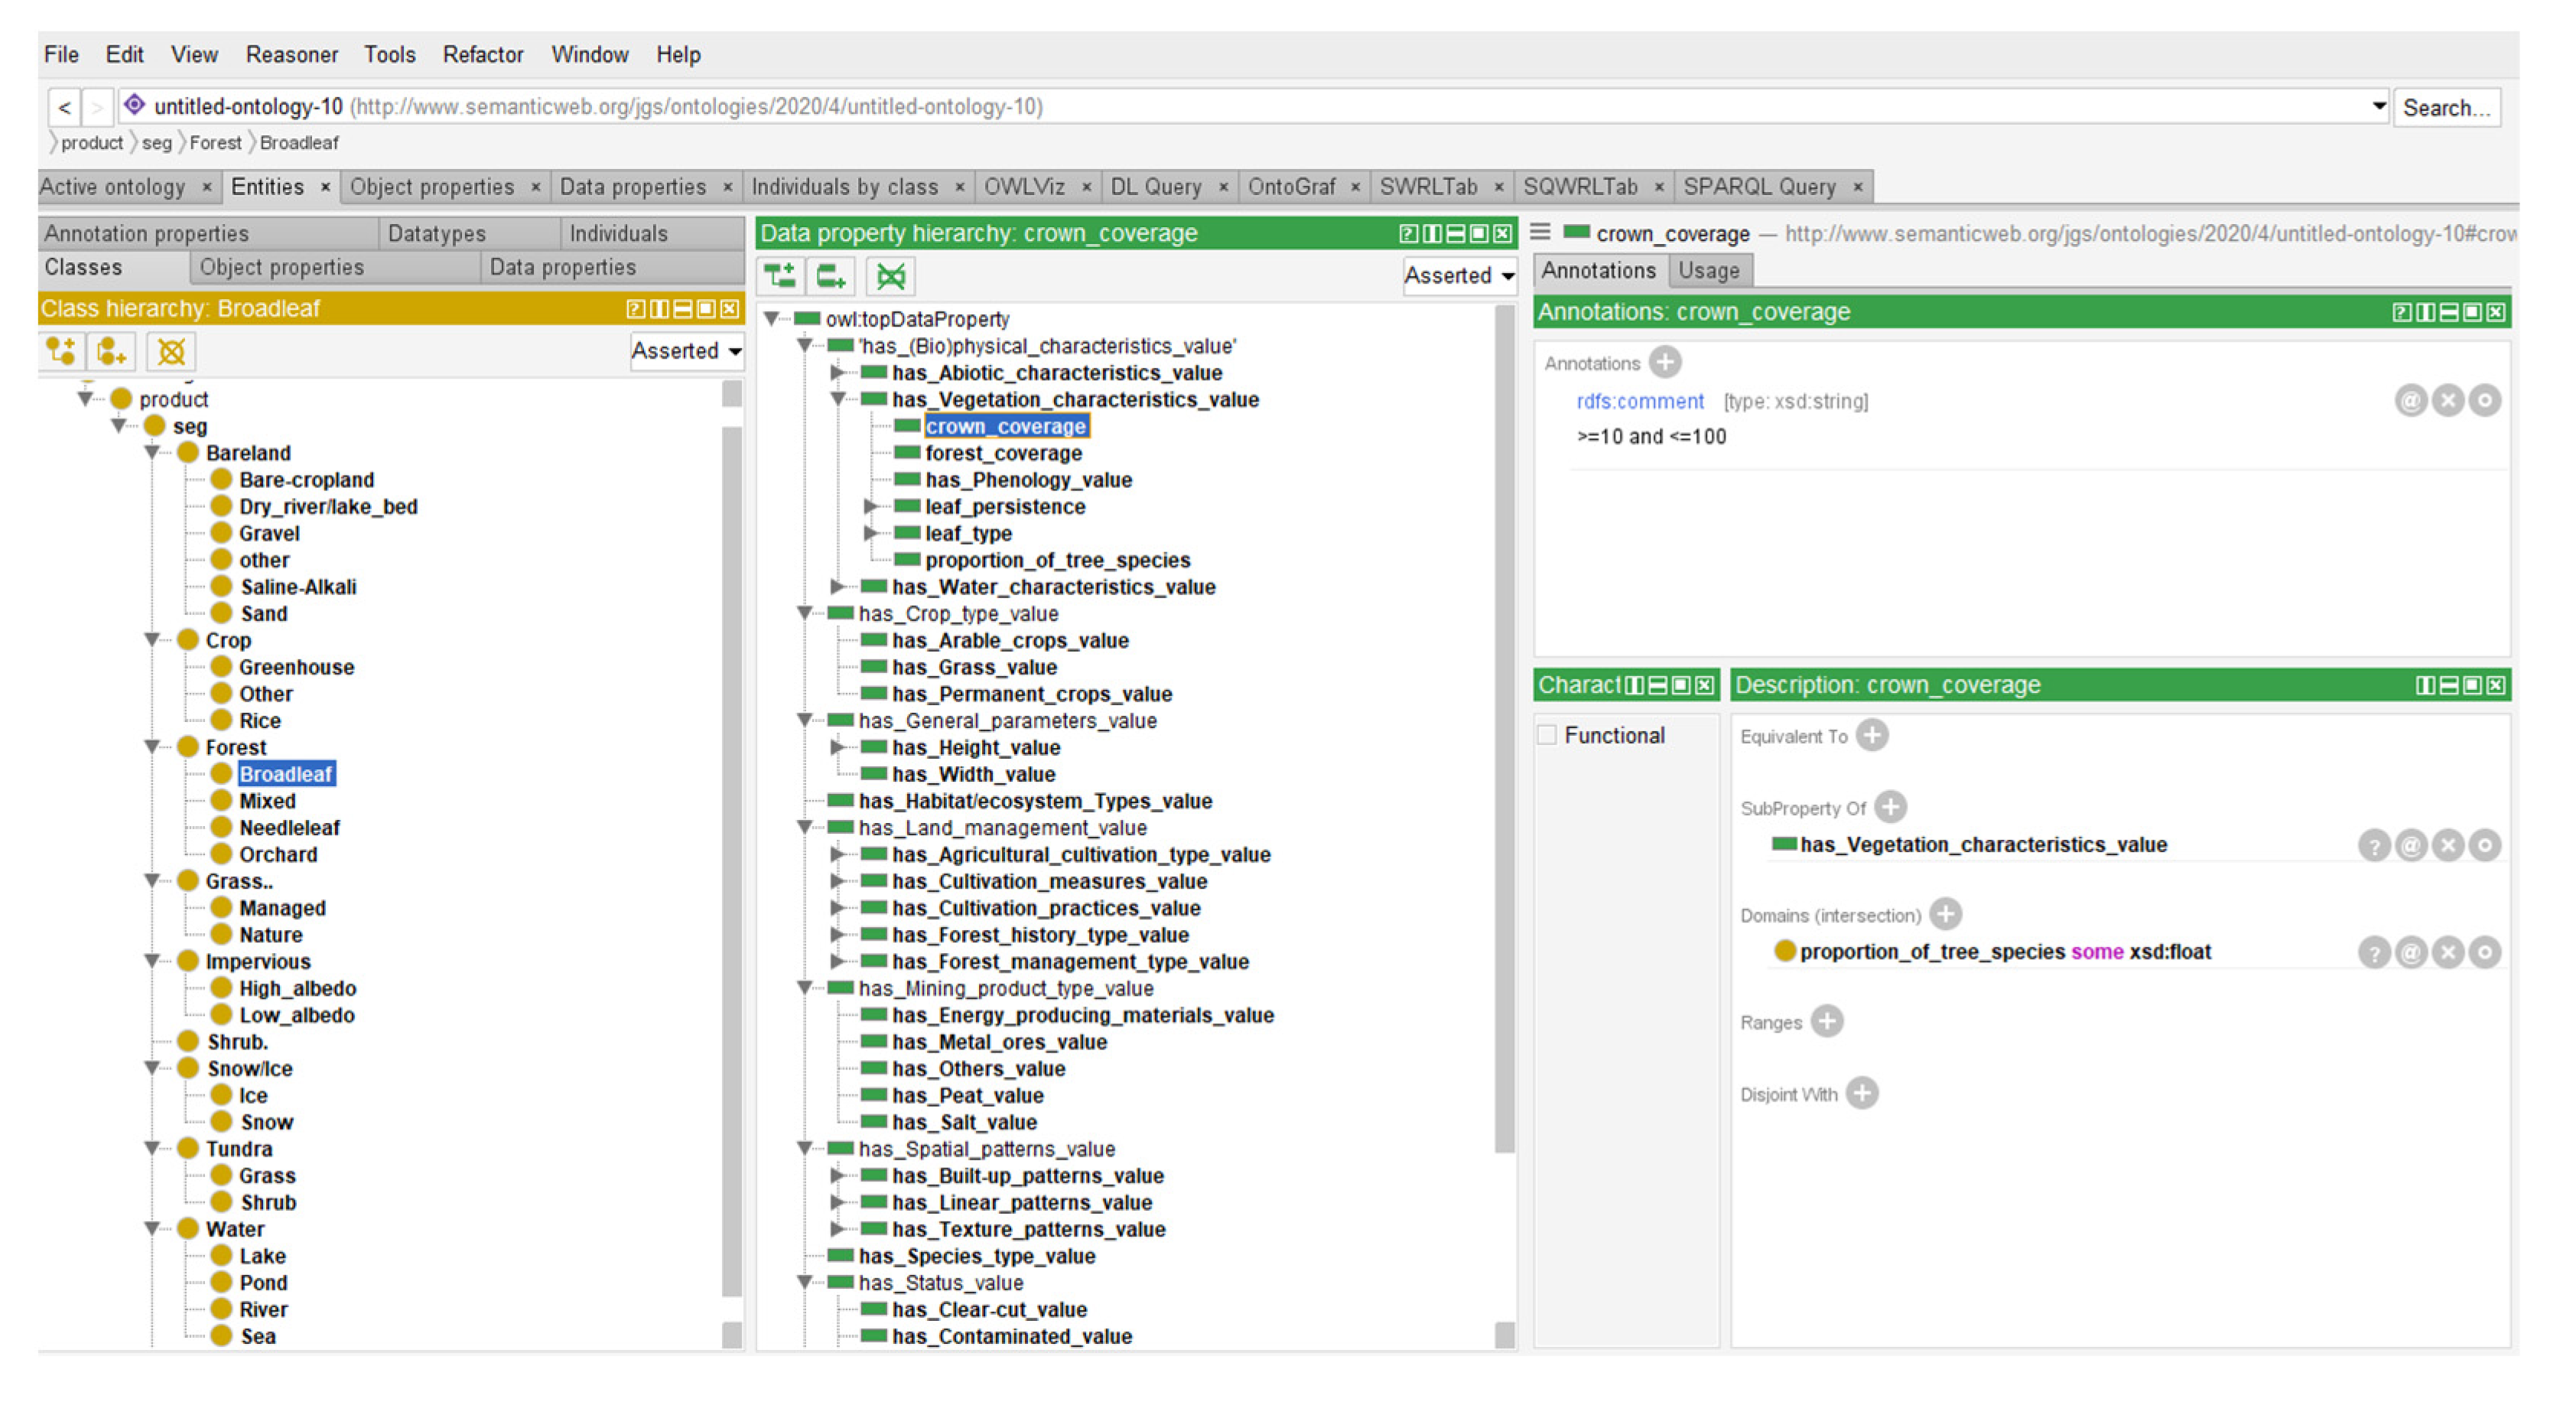The height and width of the screenshot is (1402, 2576).
Task: Click add sub data property icon
Action: [x=779, y=276]
